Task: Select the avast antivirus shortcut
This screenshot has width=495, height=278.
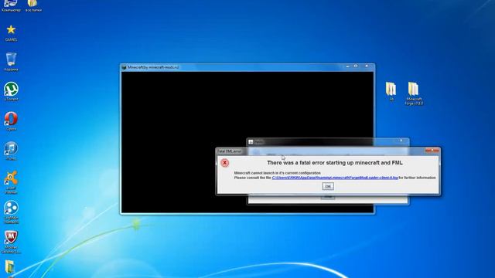Action: (11, 182)
